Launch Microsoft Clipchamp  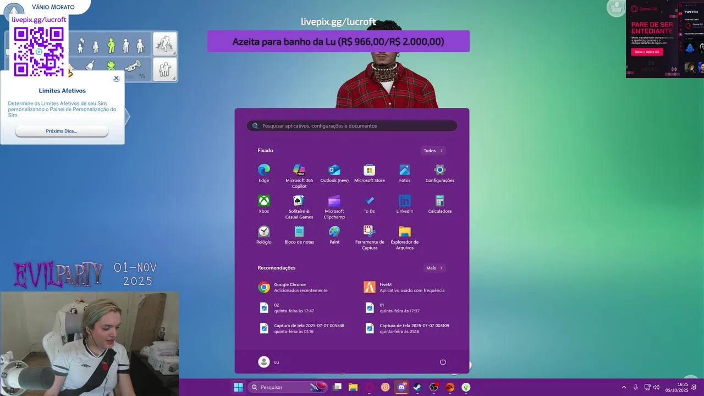point(334,207)
